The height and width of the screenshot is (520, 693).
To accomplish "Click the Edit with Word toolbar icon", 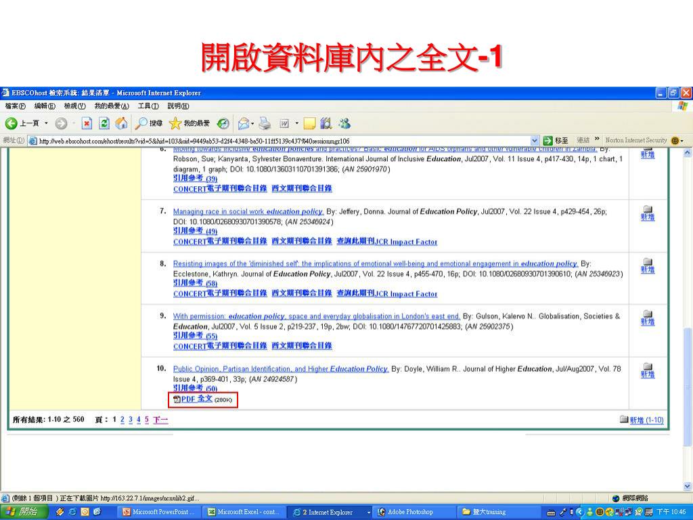I will pyautogui.click(x=284, y=123).
